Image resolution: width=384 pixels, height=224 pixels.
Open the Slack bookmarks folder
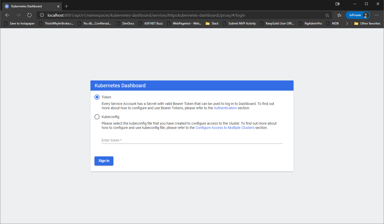coord(212,23)
